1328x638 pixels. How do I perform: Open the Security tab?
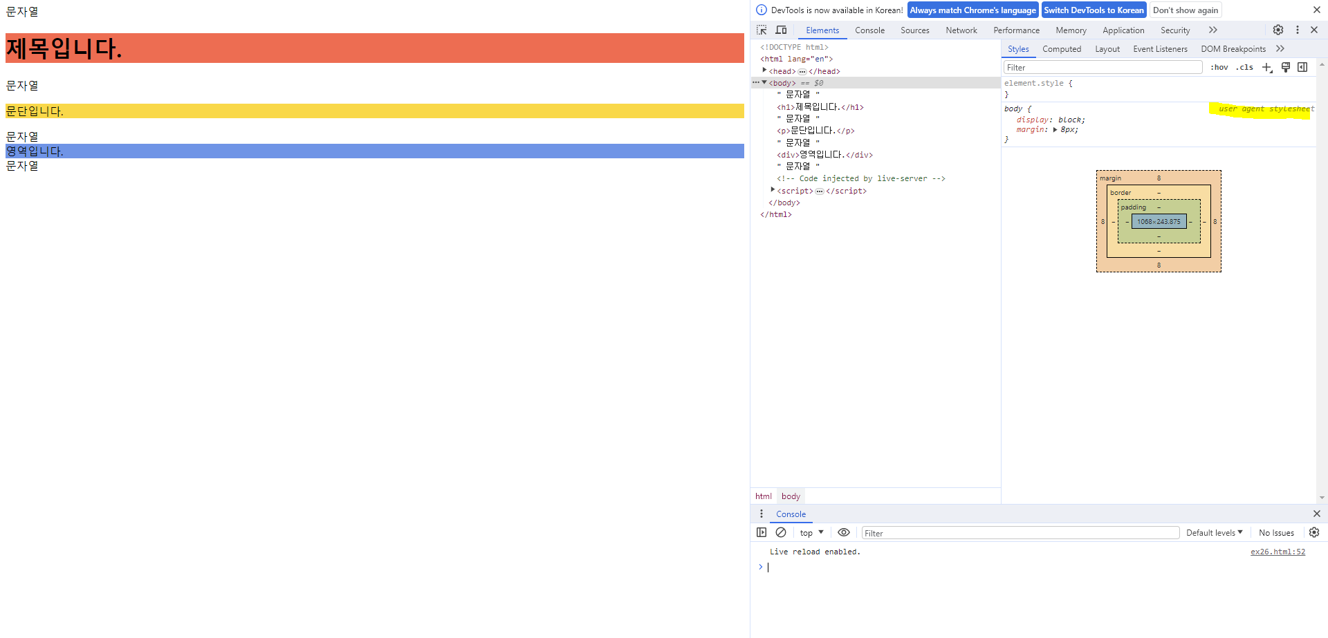pos(1175,30)
